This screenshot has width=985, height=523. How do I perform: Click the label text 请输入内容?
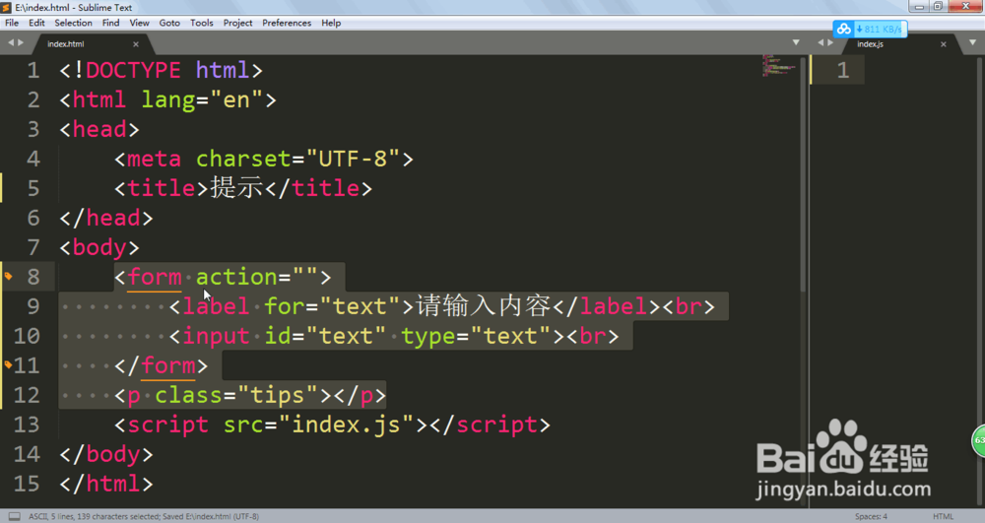tap(483, 306)
